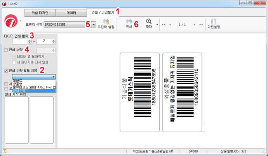This screenshot has width=268, height=156.
Task: Choose highlighted 인쇄 수량 list option
Action: point(34,90)
